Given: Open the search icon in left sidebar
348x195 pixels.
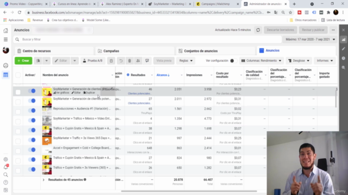Looking at the screenshot, I should pos(6,174).
